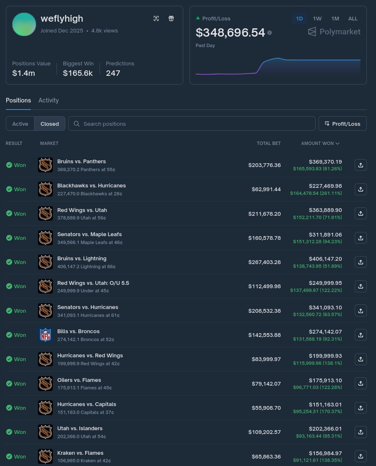Select the ALL profit timeframe
Screen dimensions: 376x466
(x=353, y=18)
